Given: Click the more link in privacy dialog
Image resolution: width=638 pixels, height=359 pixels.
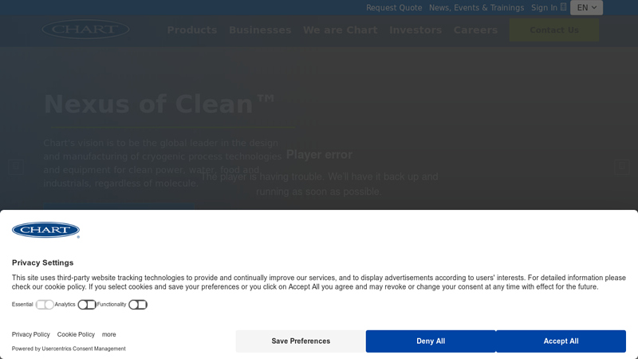Looking at the screenshot, I should [108, 334].
